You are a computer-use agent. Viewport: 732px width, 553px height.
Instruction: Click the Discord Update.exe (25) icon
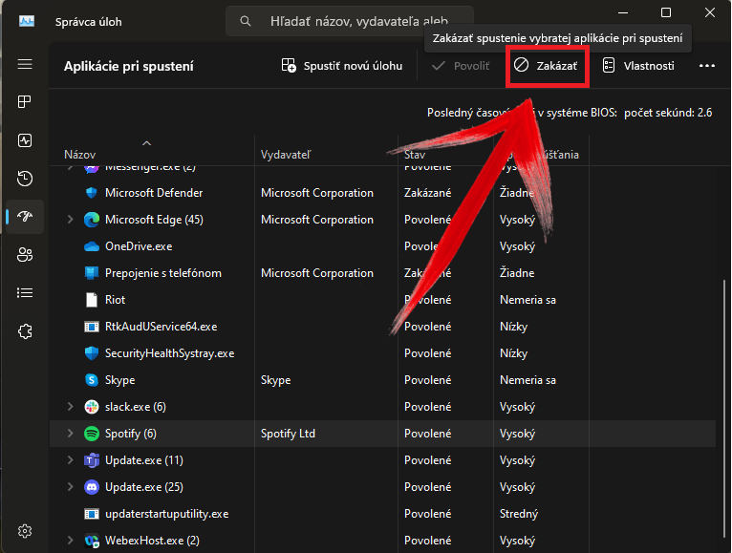click(92, 487)
